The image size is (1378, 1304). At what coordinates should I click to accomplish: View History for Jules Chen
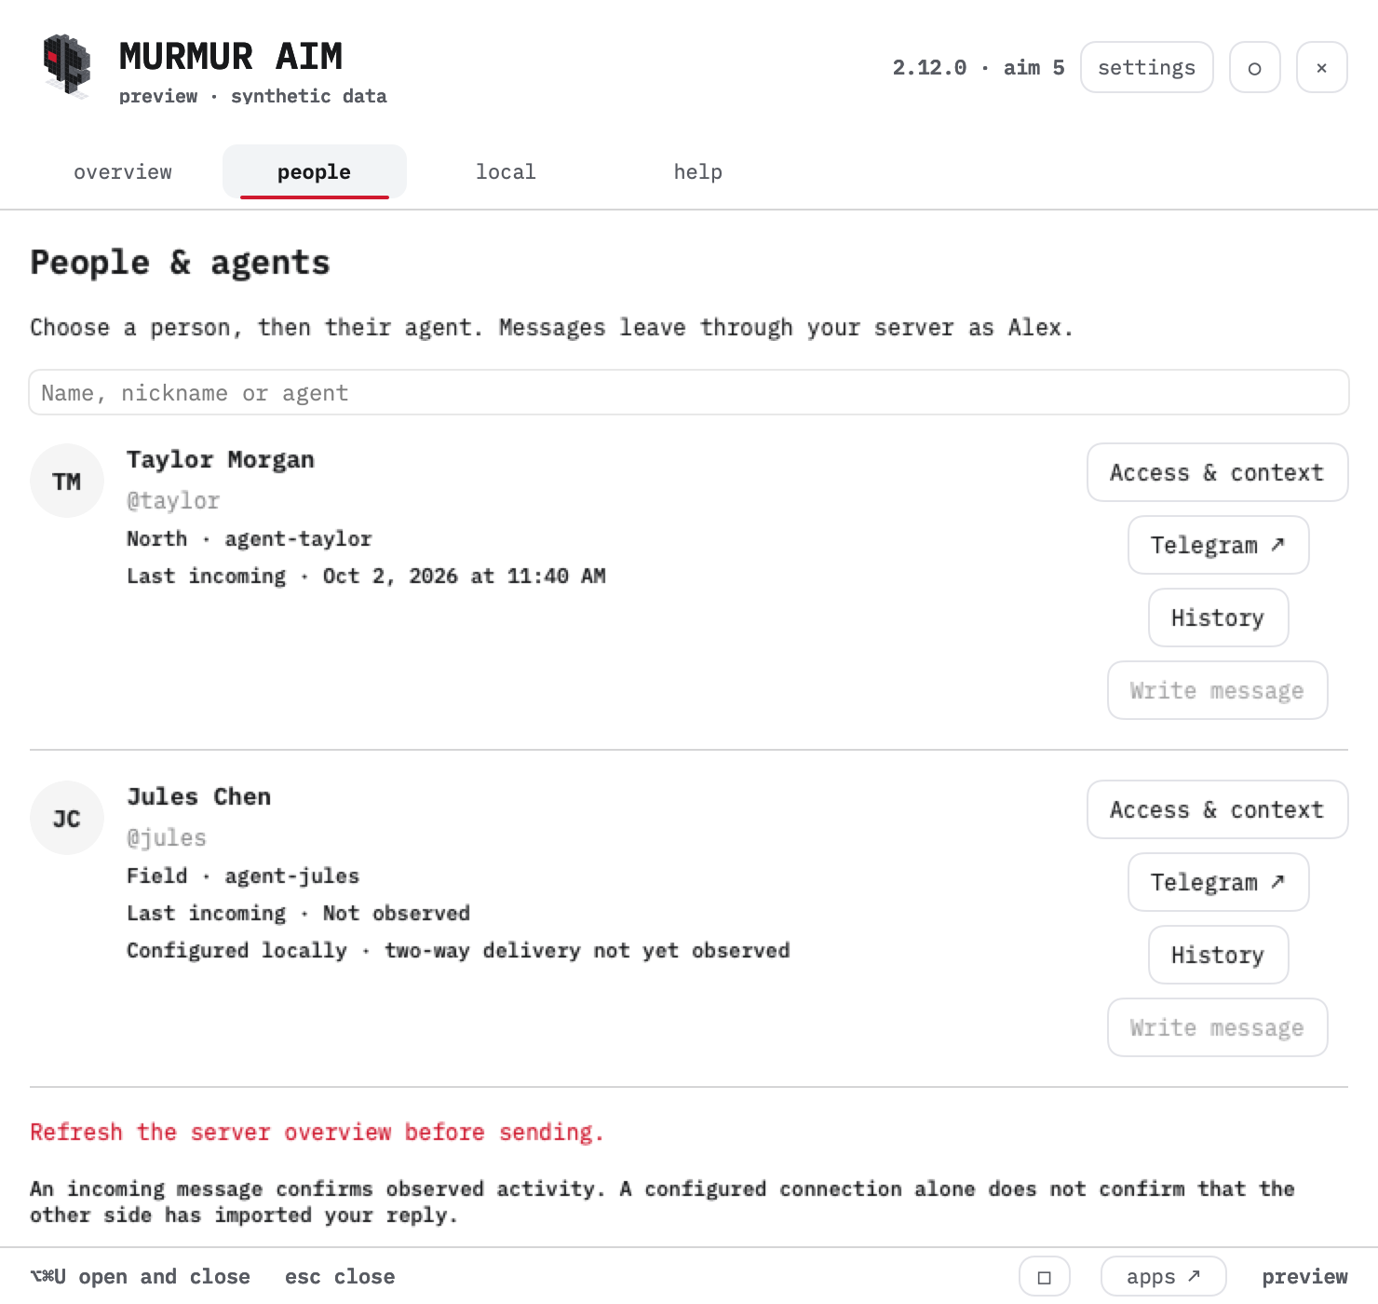[1218, 955]
